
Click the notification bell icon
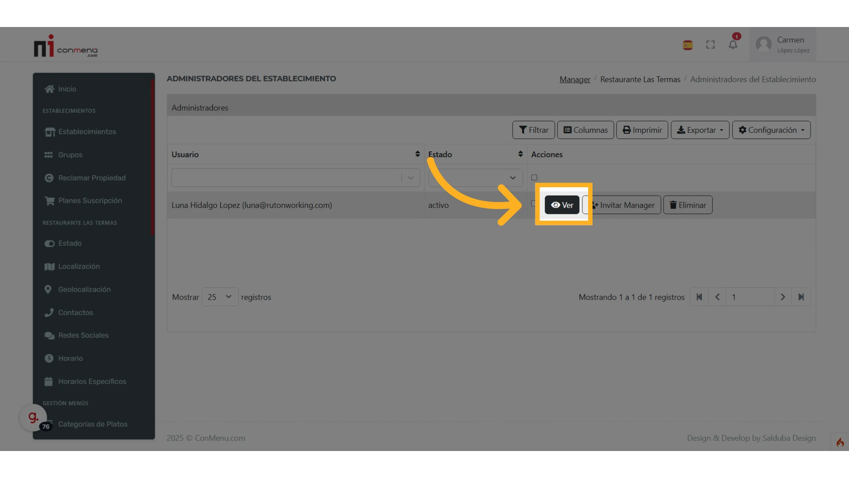[733, 45]
